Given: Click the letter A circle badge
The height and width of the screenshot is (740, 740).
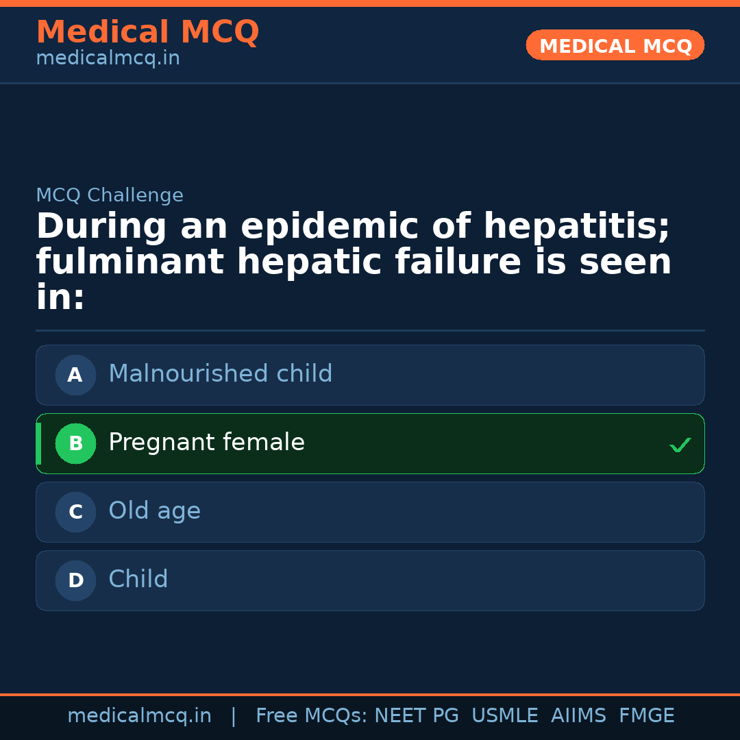Looking at the screenshot, I should click(x=75, y=375).
